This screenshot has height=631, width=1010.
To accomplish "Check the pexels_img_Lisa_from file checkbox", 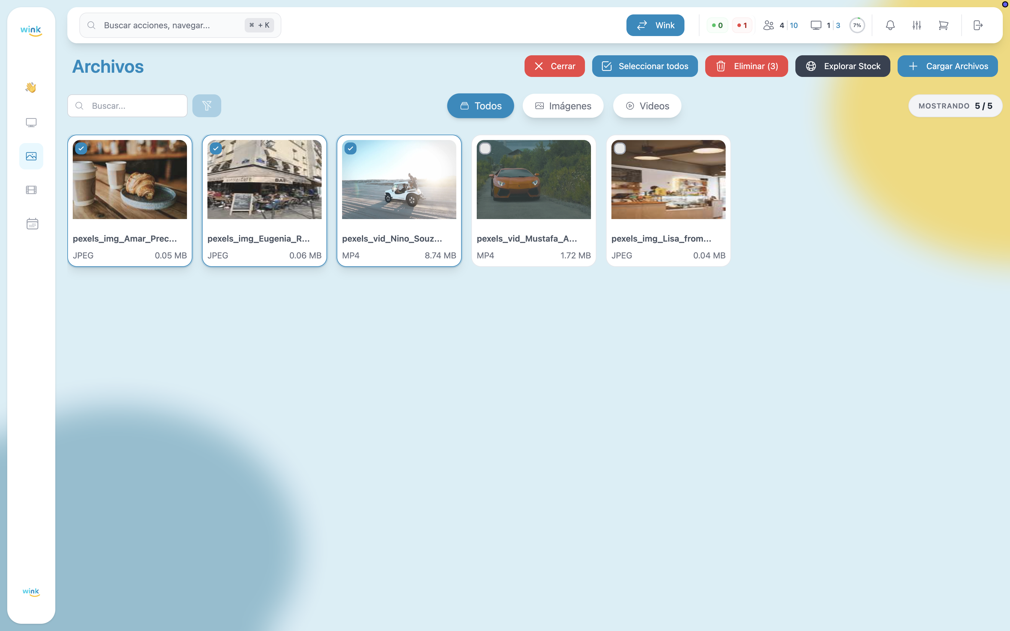I will (x=620, y=148).
